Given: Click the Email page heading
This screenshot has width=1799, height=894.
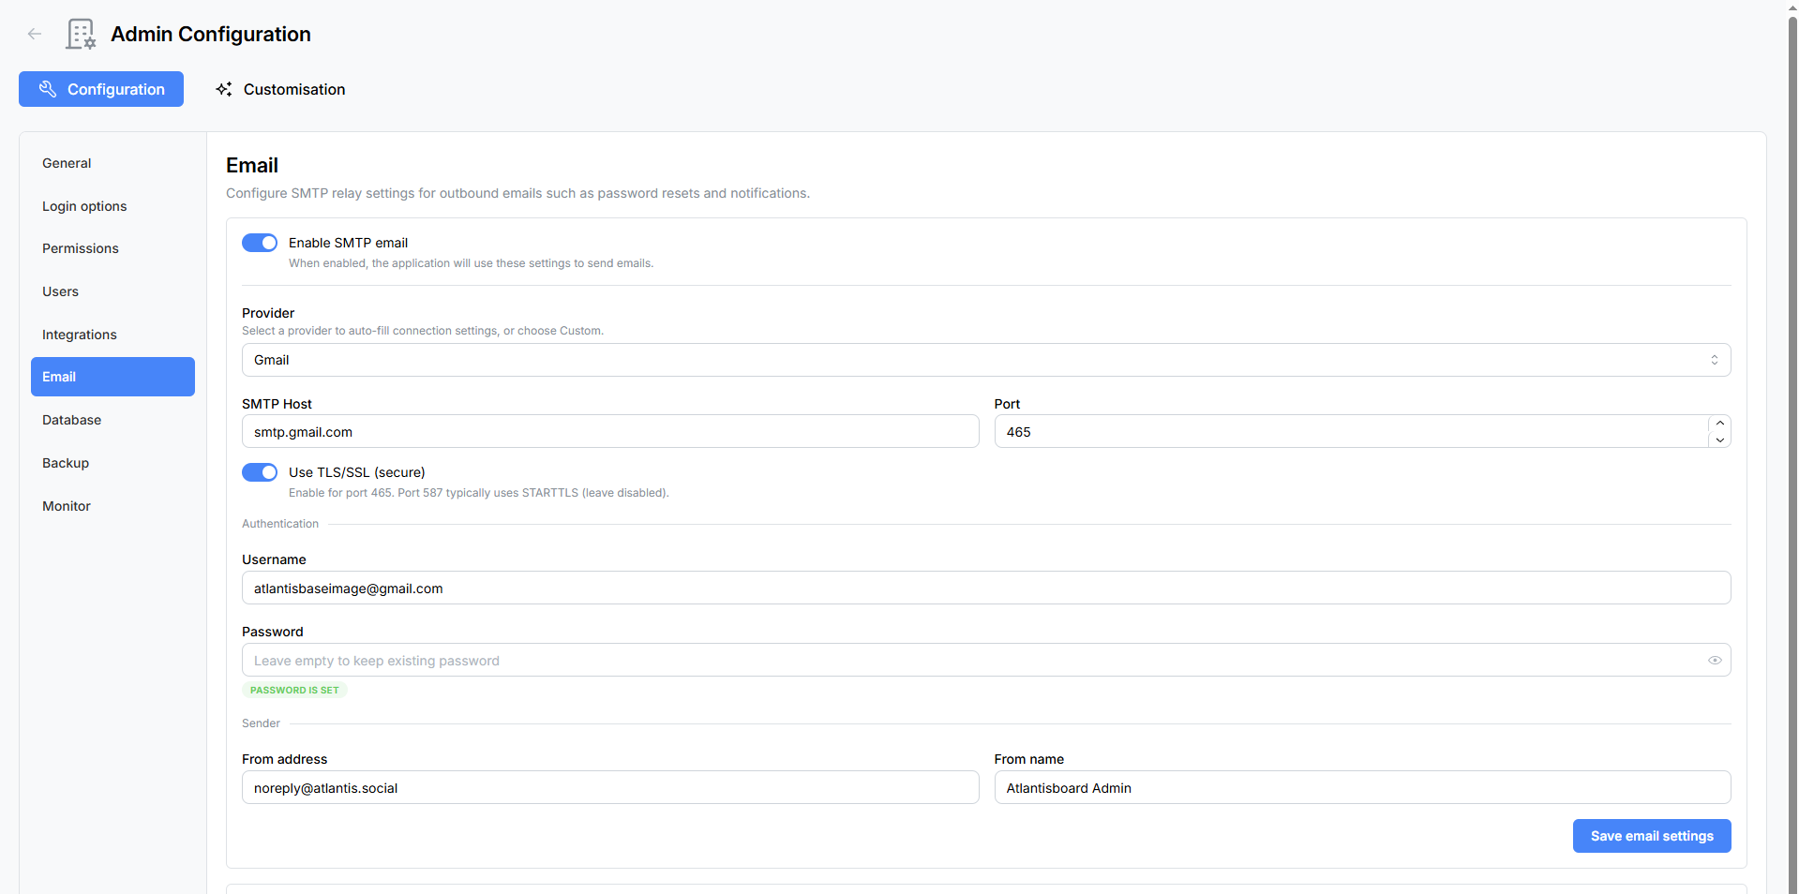Looking at the screenshot, I should coord(252,165).
